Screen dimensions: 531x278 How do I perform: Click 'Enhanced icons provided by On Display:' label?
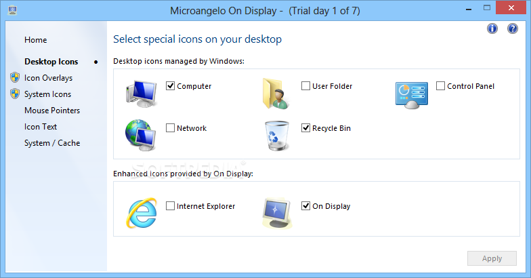[x=183, y=174]
